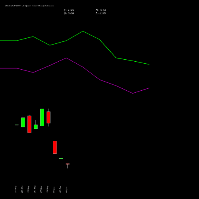Click the "21 May" date label
199x199 pixels.
16,189
